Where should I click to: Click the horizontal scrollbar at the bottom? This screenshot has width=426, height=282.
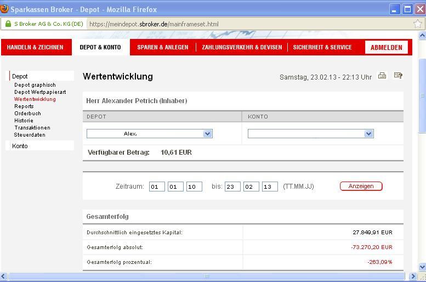point(207,276)
